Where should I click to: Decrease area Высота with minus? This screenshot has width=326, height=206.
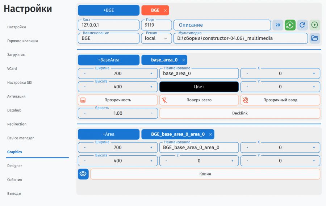pos(85,161)
